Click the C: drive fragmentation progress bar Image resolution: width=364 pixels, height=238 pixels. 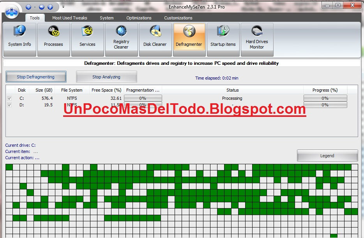(x=143, y=98)
